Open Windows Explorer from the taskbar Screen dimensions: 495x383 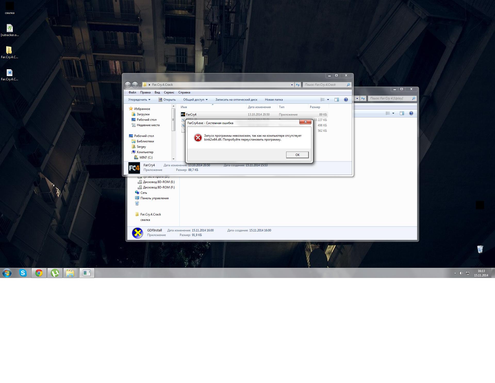pos(70,273)
